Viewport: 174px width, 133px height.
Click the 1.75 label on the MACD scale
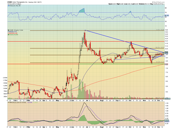(167, 103)
